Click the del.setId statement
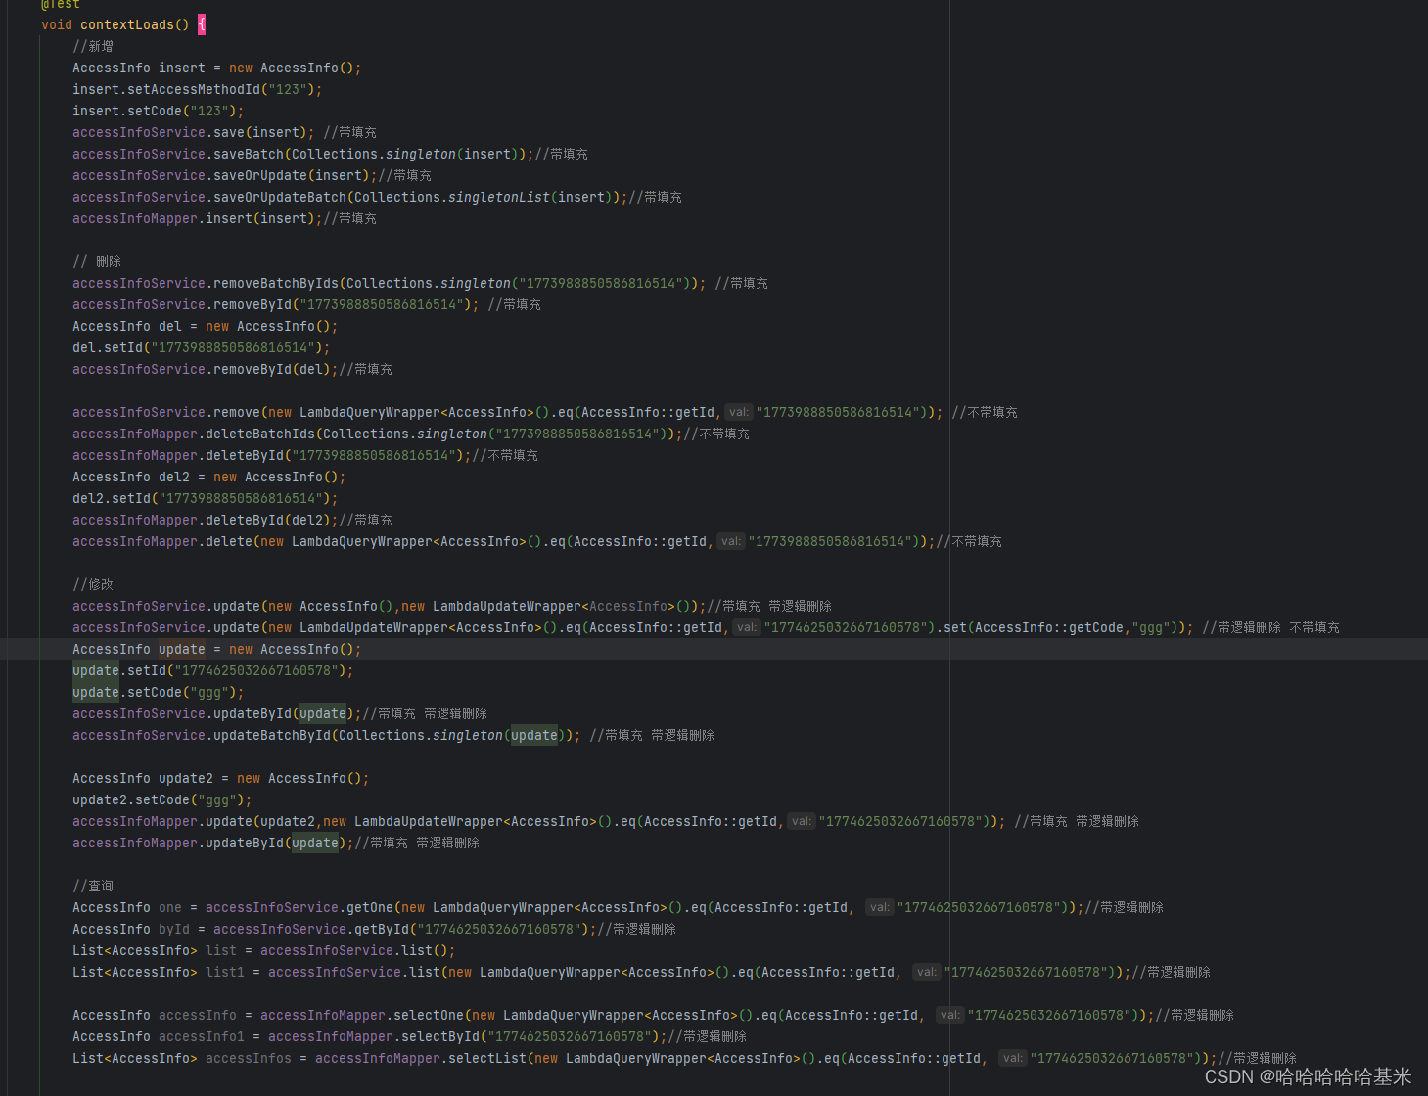 (x=202, y=347)
